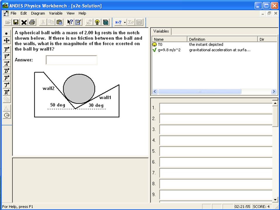Click the clock time tool

tap(7, 115)
